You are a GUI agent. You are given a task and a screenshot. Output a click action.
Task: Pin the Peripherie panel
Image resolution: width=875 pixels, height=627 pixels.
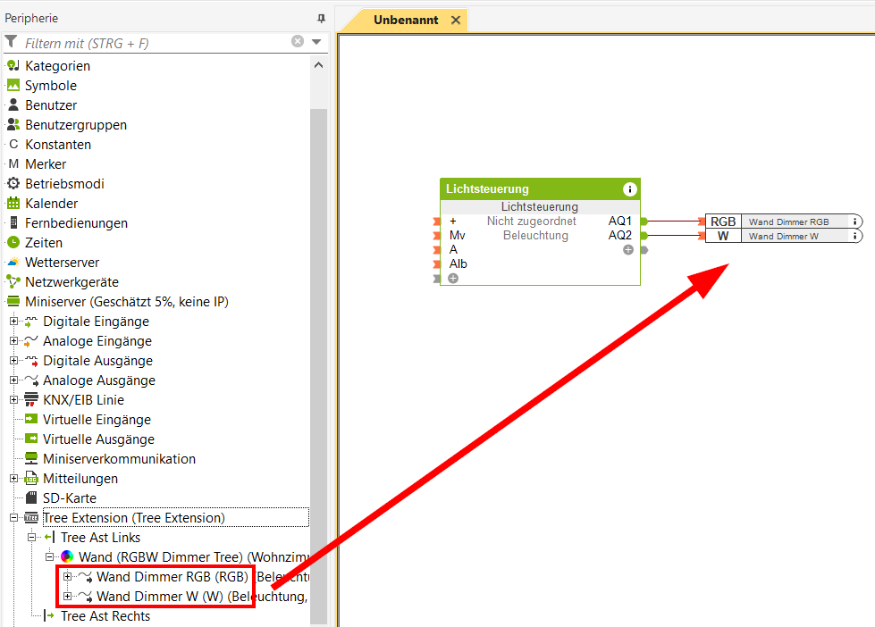click(321, 19)
